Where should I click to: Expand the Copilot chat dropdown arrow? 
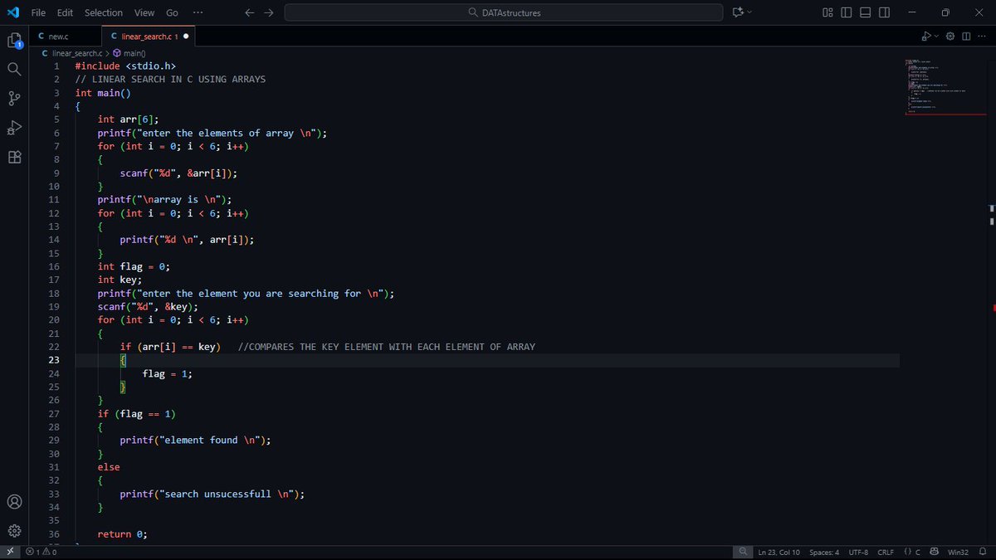point(750,12)
